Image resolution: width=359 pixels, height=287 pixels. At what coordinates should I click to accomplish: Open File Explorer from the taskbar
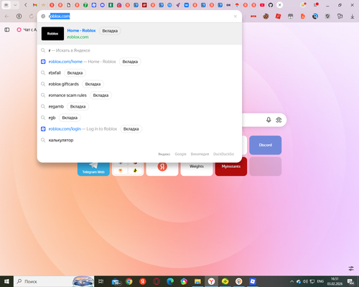(197, 281)
